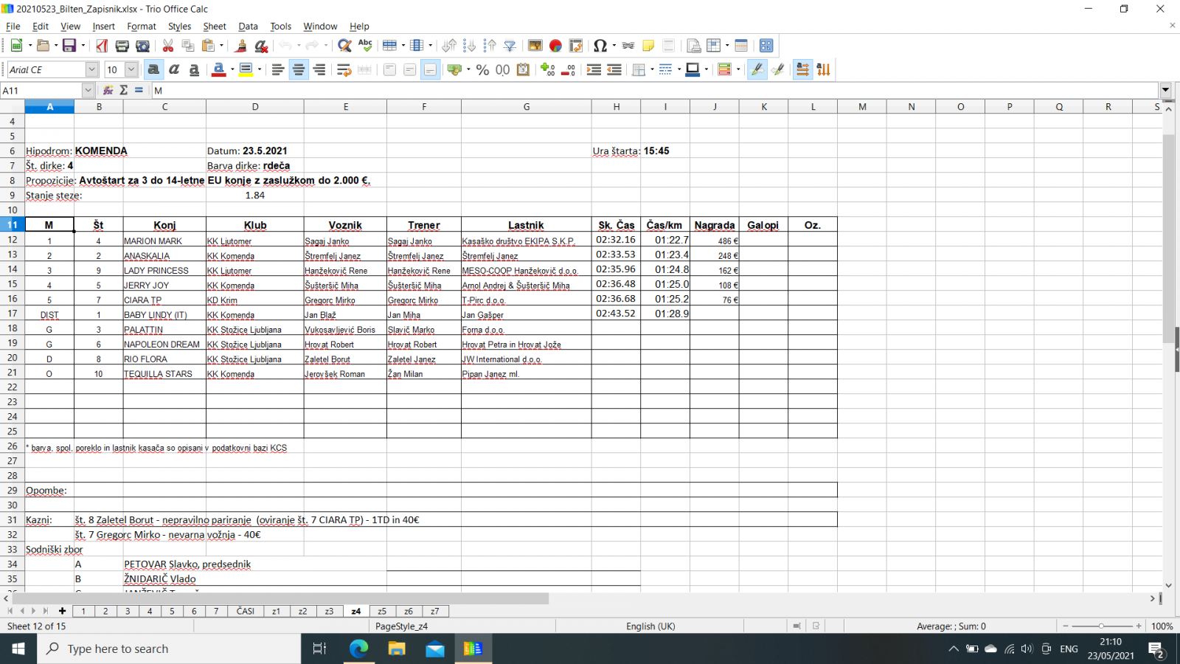Open the Name Box dropdown arrow
1180x664 pixels.
tap(88, 90)
